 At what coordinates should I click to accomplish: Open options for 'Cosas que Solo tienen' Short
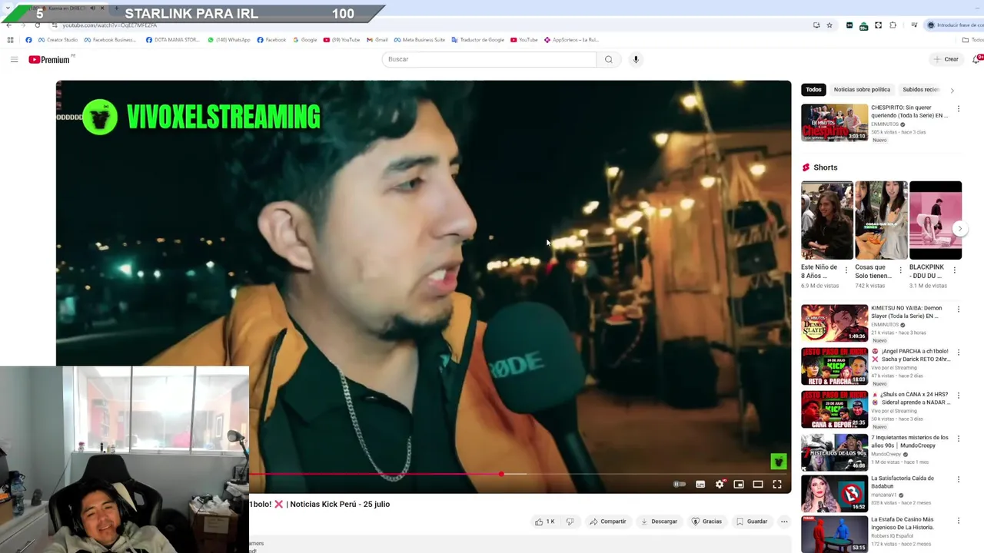(900, 270)
